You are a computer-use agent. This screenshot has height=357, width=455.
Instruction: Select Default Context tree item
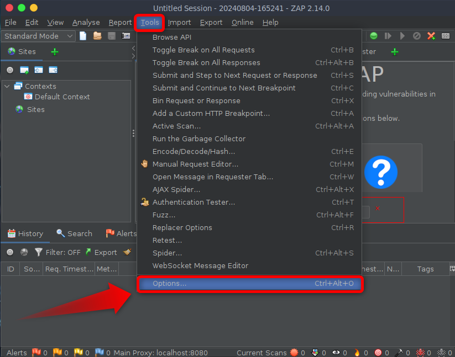point(57,97)
